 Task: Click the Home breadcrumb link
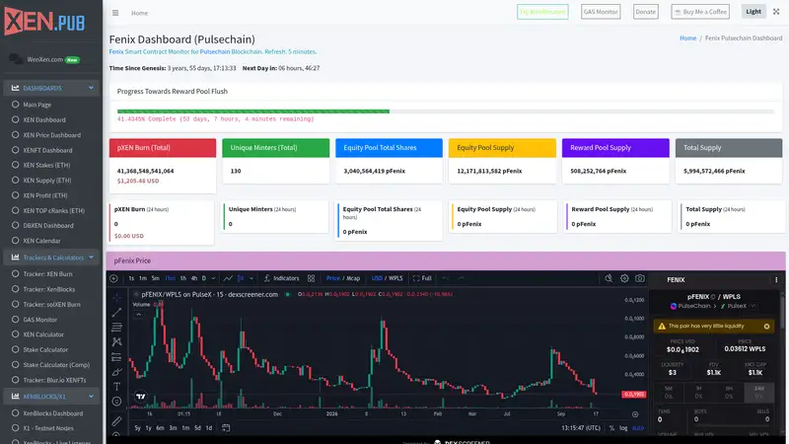[x=687, y=38]
